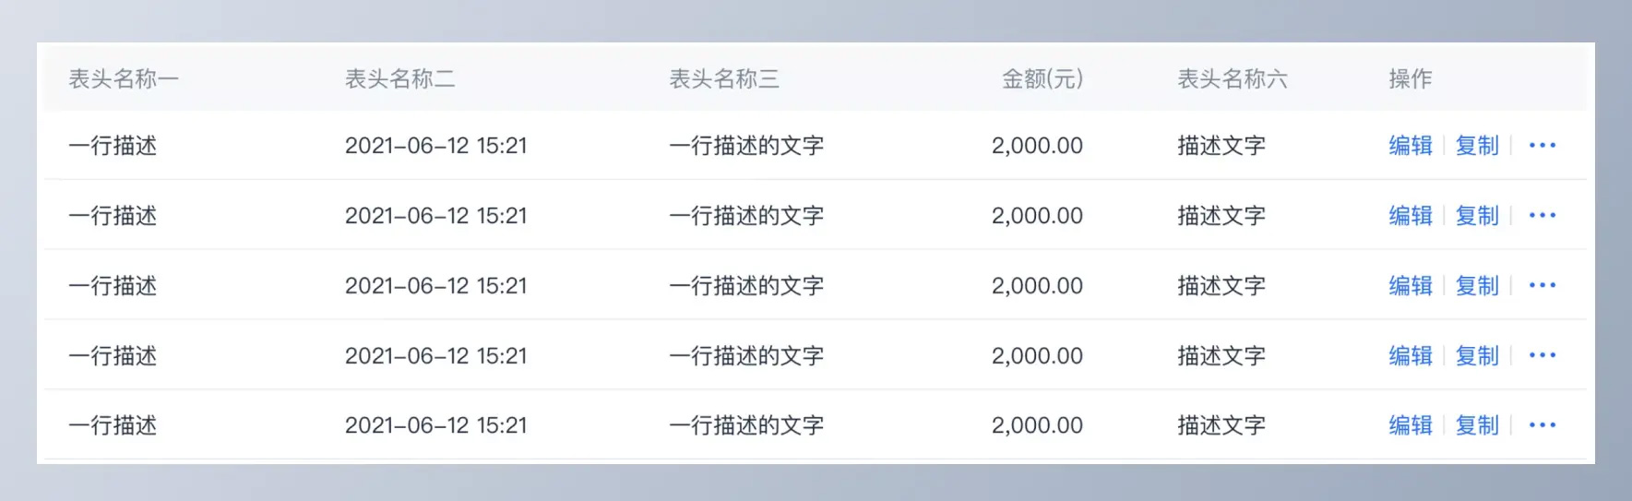Click 复制 link in the first row

1477,146
